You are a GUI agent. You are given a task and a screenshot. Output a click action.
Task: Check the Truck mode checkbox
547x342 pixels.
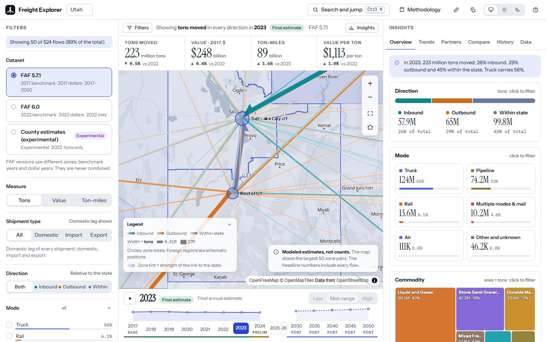pos(9,325)
